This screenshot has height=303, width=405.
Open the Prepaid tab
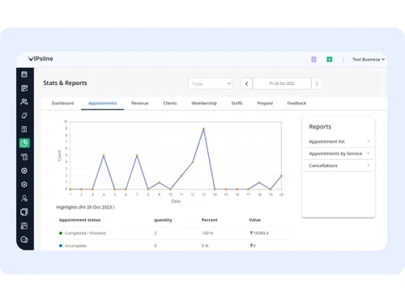pos(265,103)
